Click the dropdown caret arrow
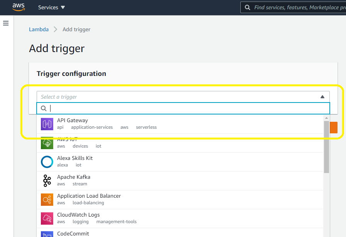 (x=322, y=97)
